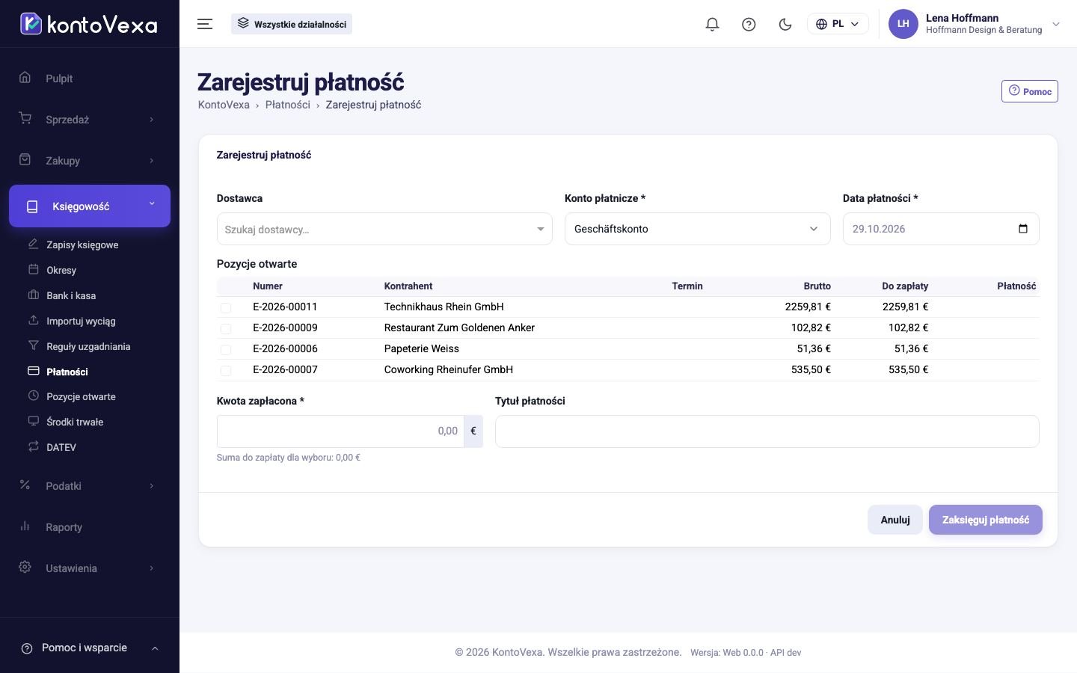This screenshot has width=1077, height=673.
Task: Click the Sprzedaż cart icon
Action: [25, 119]
